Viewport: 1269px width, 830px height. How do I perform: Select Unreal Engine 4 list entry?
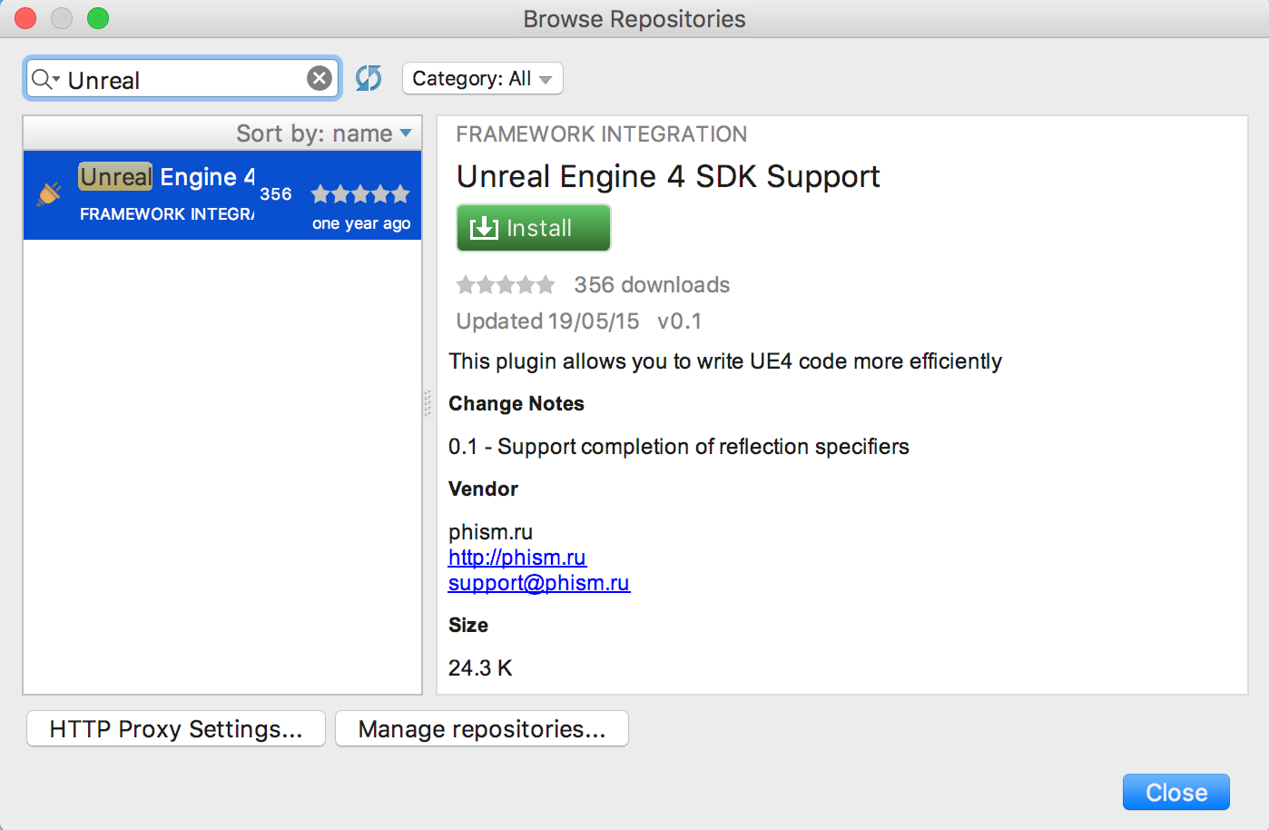pos(222,195)
